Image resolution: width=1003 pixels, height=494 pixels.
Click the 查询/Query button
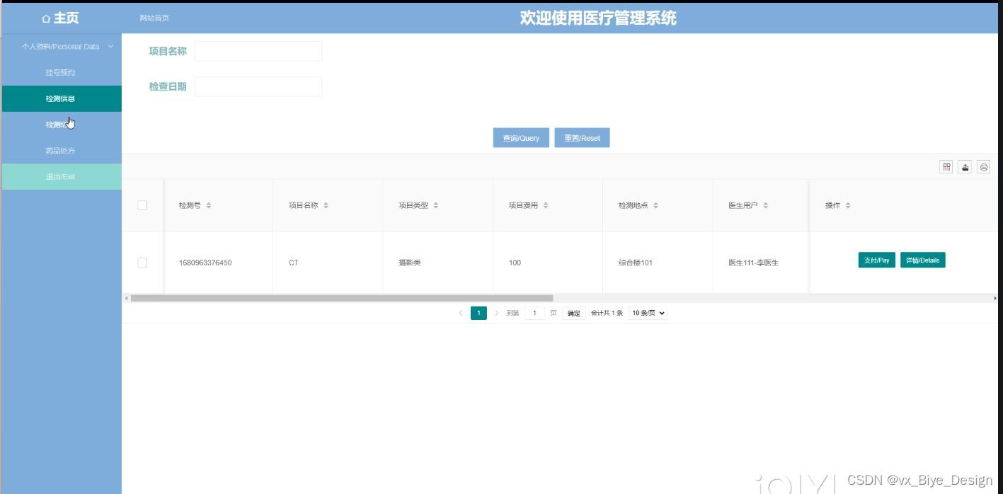(x=521, y=138)
